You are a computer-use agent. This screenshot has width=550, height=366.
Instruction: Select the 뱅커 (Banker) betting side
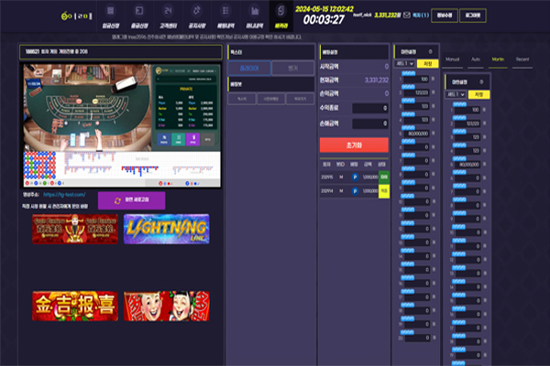292,69
